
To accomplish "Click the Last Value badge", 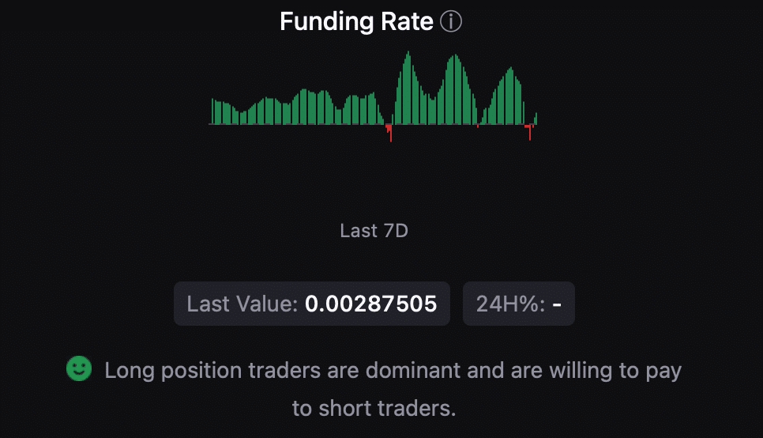I will pos(311,304).
